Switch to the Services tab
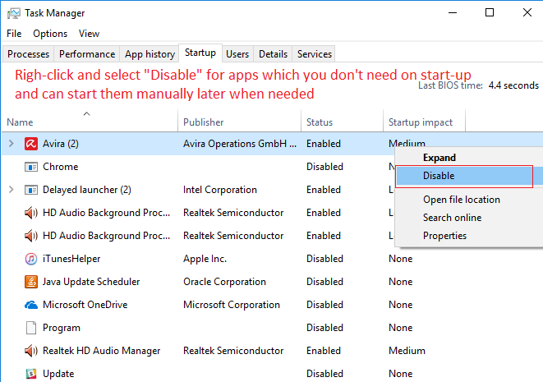 (315, 54)
